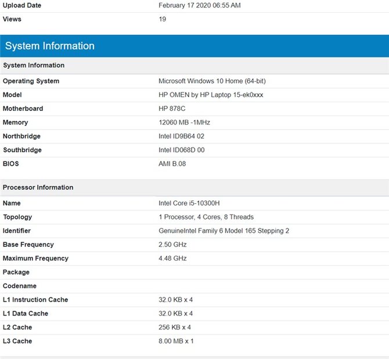Image resolution: width=389 pixels, height=359 pixels.
Task: Select the Intel Core i5-10300H name
Action: 189,203
